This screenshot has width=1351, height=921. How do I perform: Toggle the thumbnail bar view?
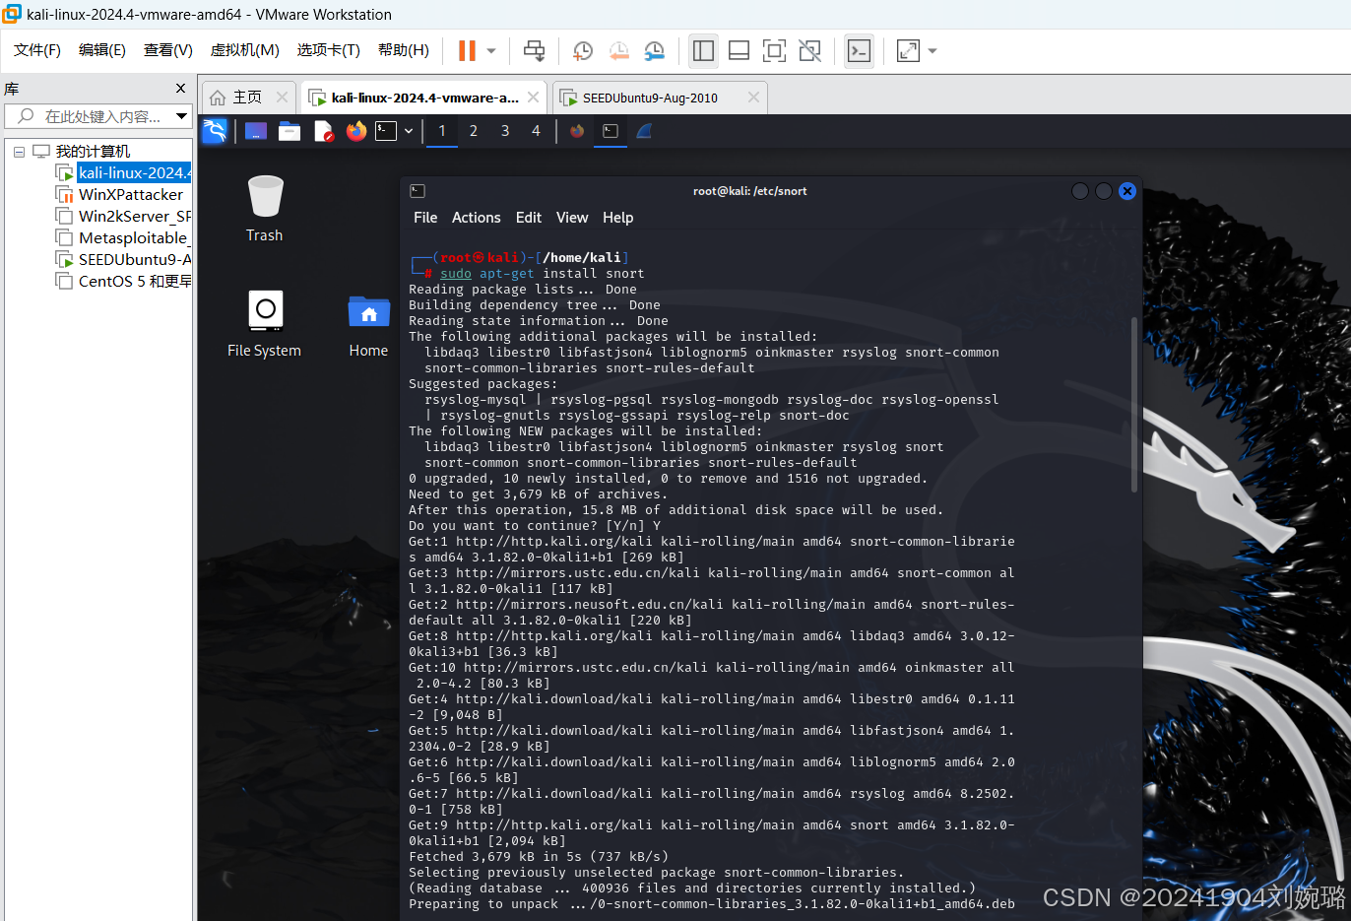click(x=739, y=50)
